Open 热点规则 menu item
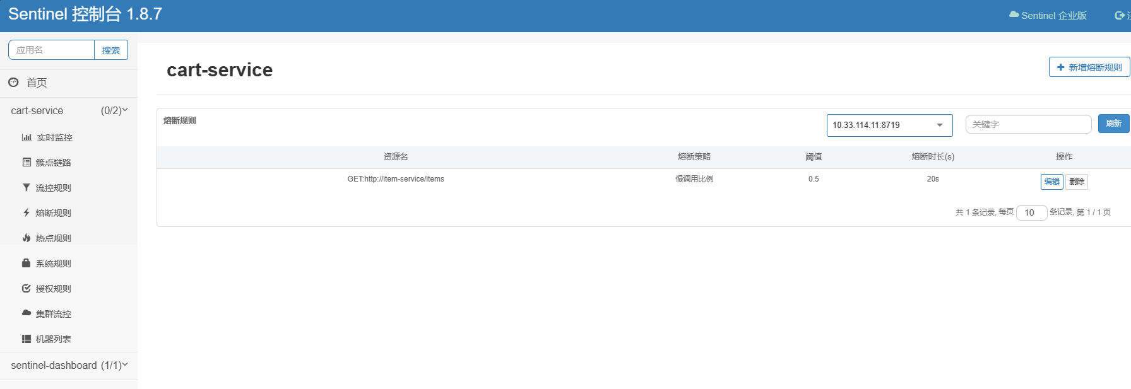The image size is (1131, 389). [x=54, y=238]
